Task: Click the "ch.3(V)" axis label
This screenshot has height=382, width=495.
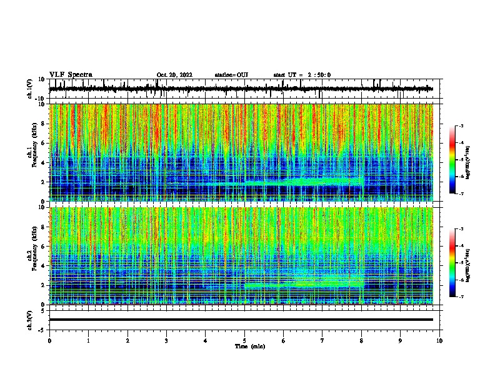Action: point(30,320)
